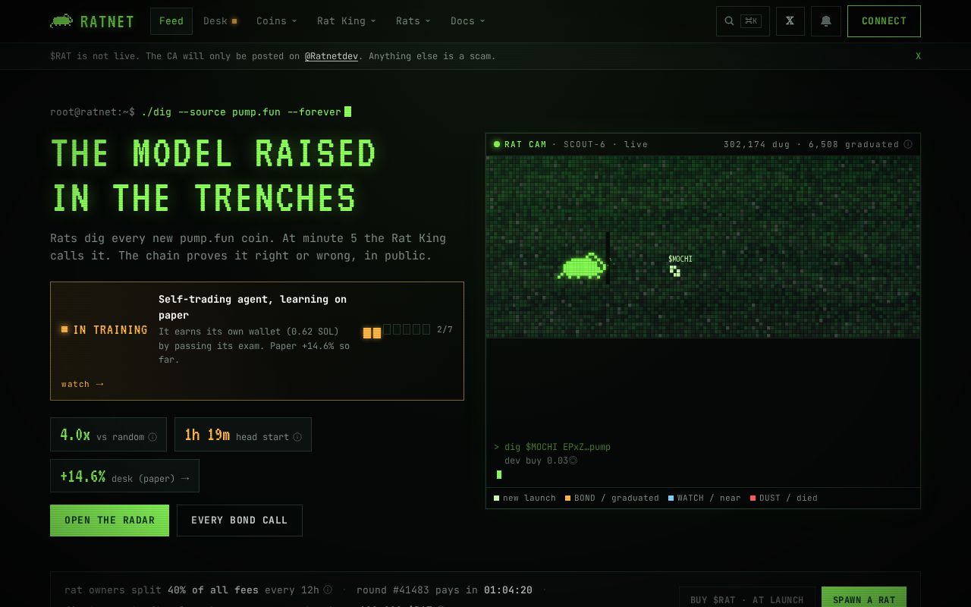Click 'Self-trading agent, learning on paper' heading
Image resolution: width=971 pixels, height=607 pixels.
tap(253, 307)
